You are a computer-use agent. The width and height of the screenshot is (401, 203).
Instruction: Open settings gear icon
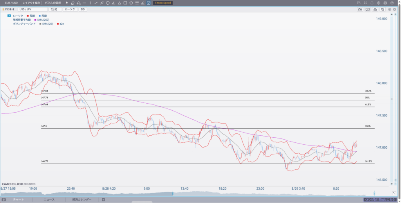(x=379, y=3)
